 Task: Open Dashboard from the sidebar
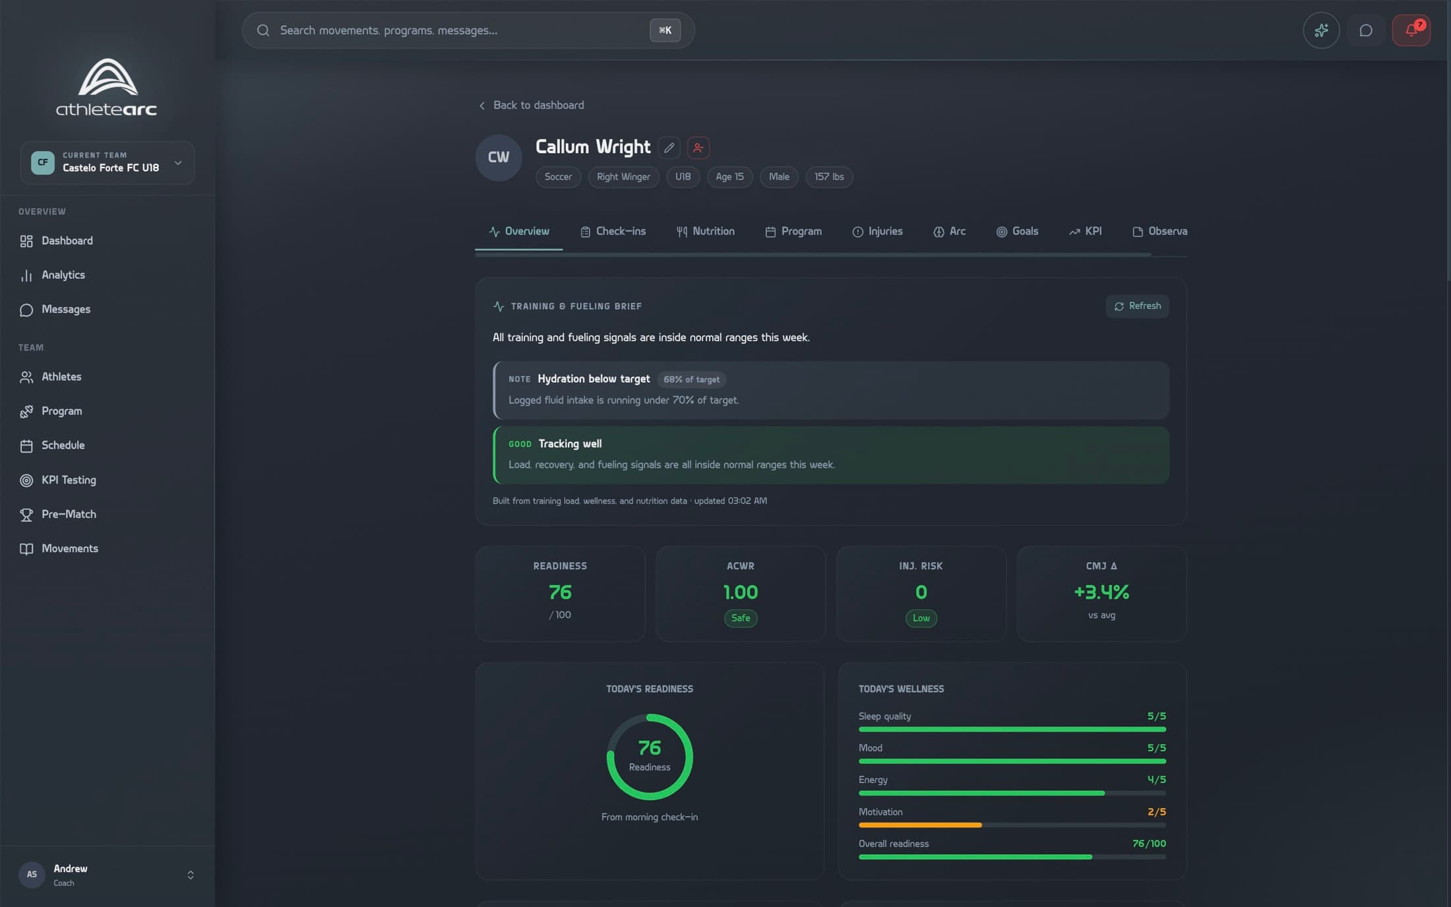click(x=108, y=241)
